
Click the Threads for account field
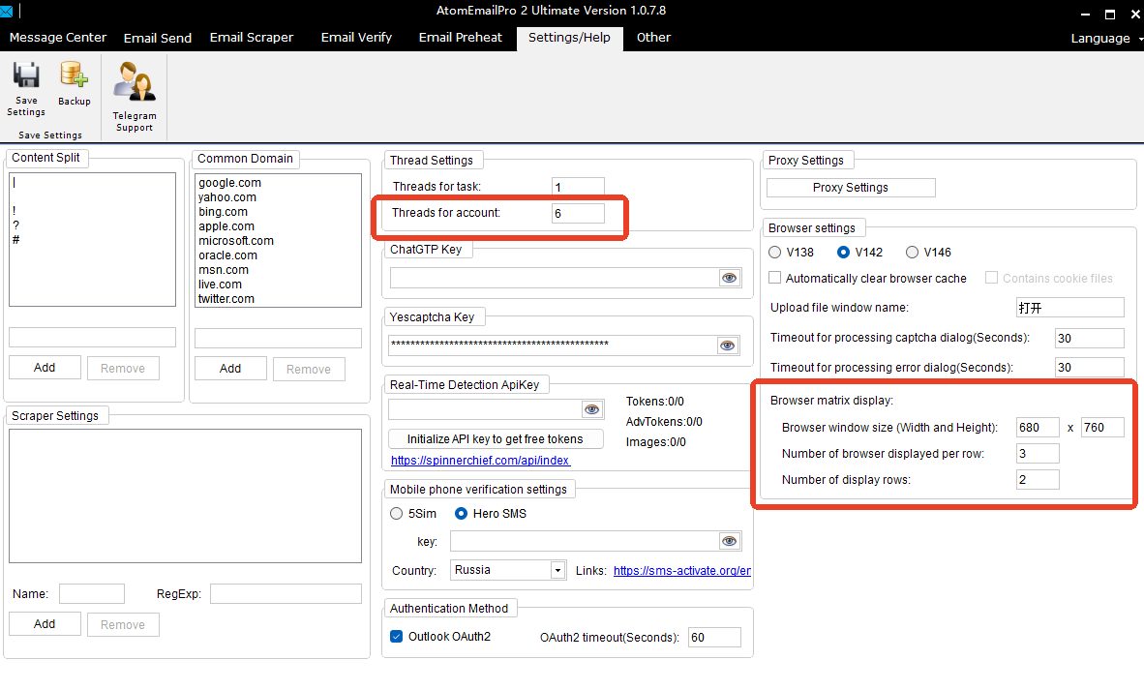point(578,213)
